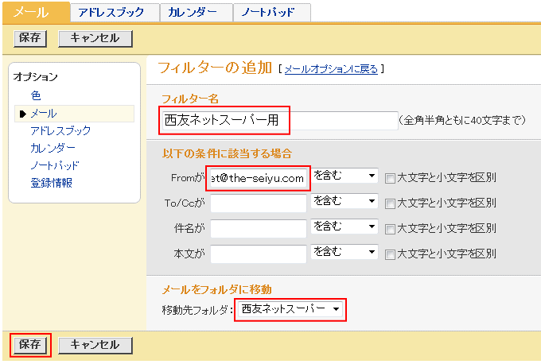Expand the From condition を含む dropdown
Viewport: 541px width, 364px height.
tap(344, 176)
